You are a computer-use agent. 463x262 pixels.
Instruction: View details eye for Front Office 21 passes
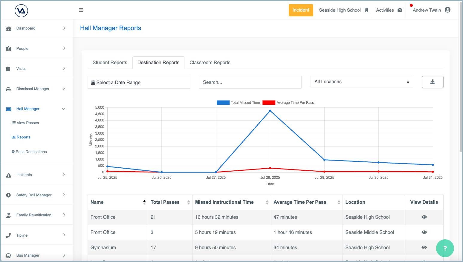coord(424,217)
